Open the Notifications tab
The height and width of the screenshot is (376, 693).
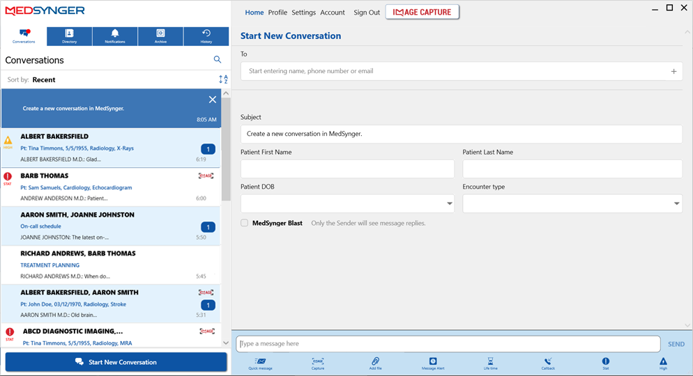(x=115, y=36)
